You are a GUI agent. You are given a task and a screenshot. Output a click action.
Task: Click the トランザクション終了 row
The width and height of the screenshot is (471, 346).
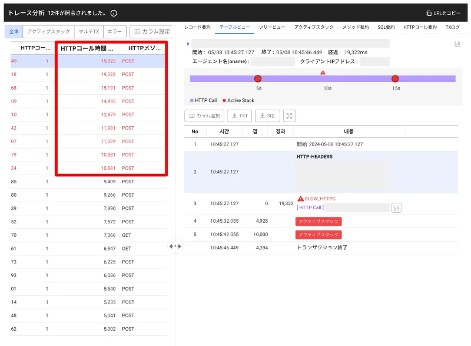321,248
